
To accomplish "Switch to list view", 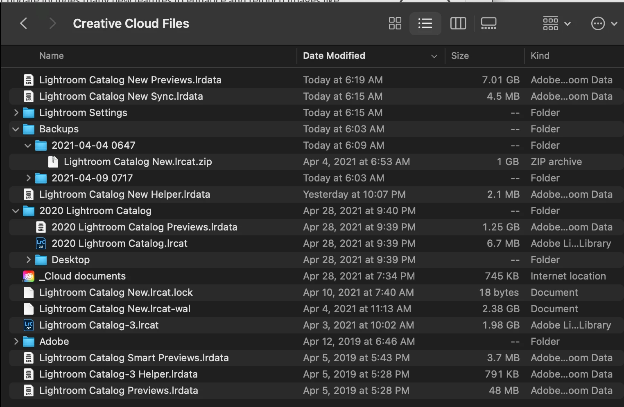I will (425, 24).
